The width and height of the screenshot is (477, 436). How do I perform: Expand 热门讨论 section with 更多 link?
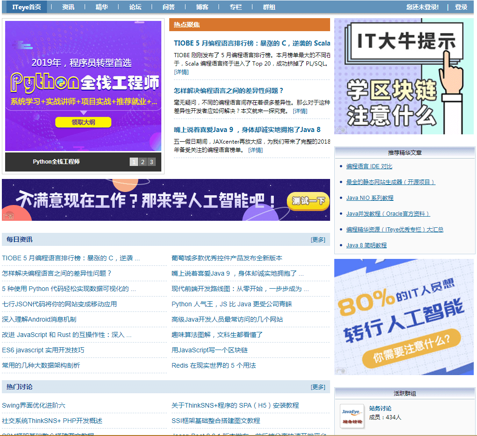pos(318,387)
